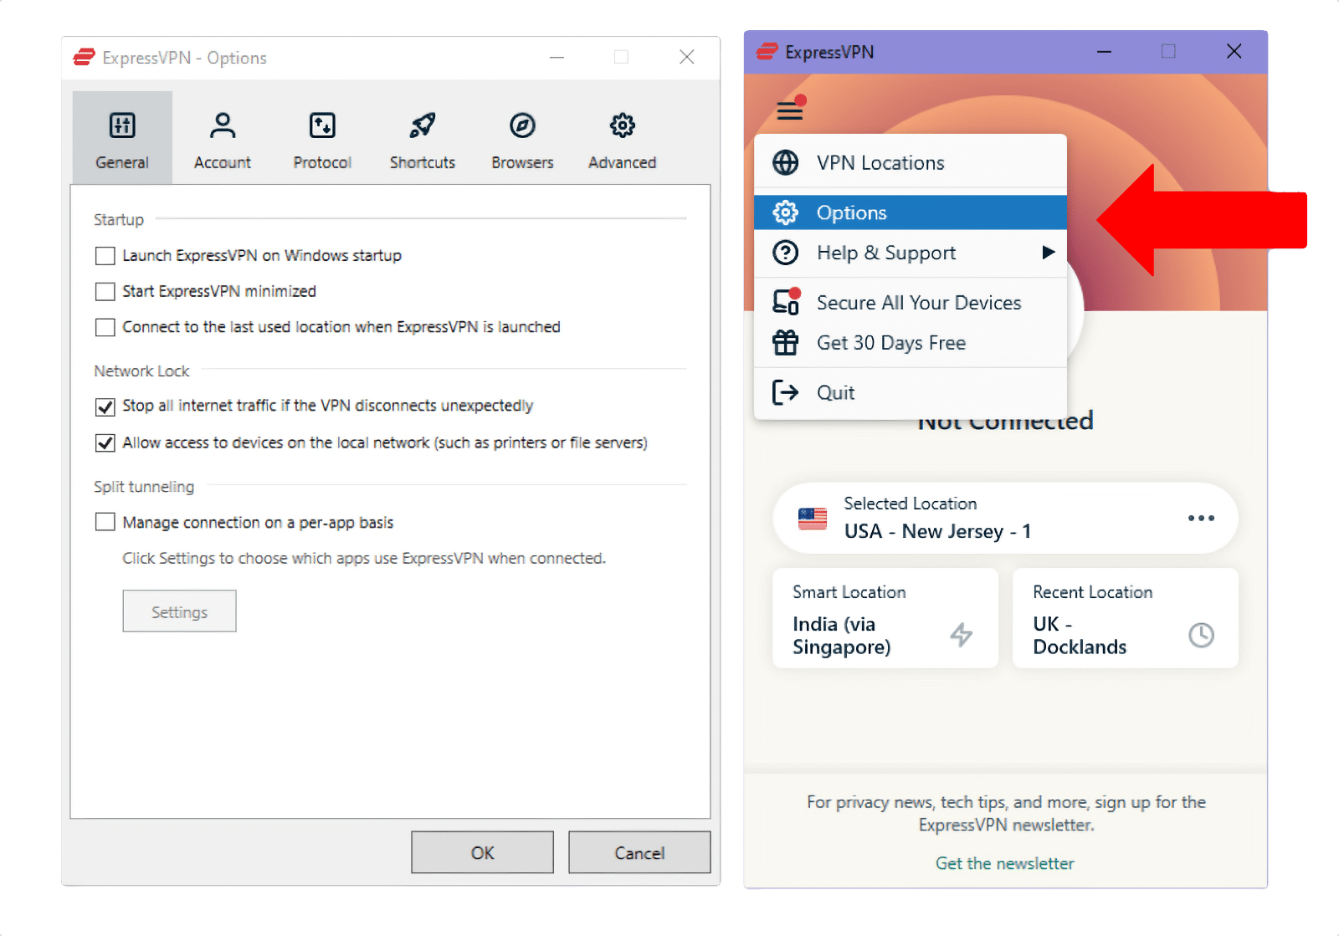The width and height of the screenshot is (1339, 936).
Task: Enable Connect to the last used location
Action: pyautogui.click(x=105, y=327)
